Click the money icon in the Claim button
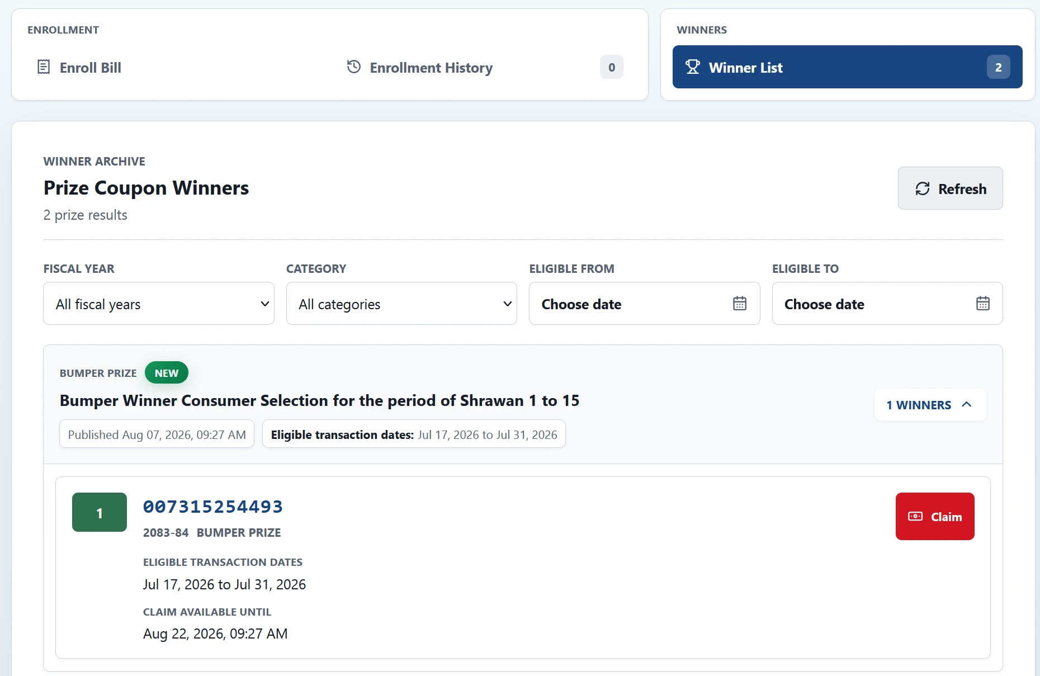Image resolution: width=1040 pixels, height=676 pixels. [x=915, y=516]
